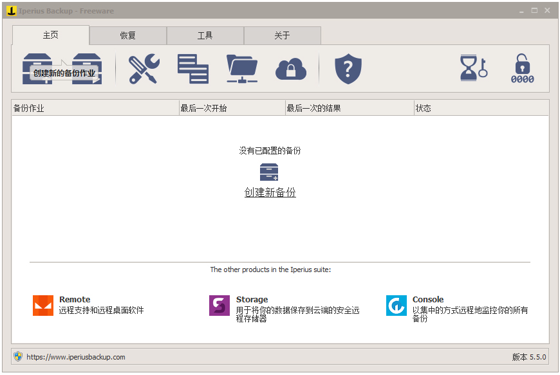Open the network folder icon
The image size is (560, 375).
(x=242, y=69)
